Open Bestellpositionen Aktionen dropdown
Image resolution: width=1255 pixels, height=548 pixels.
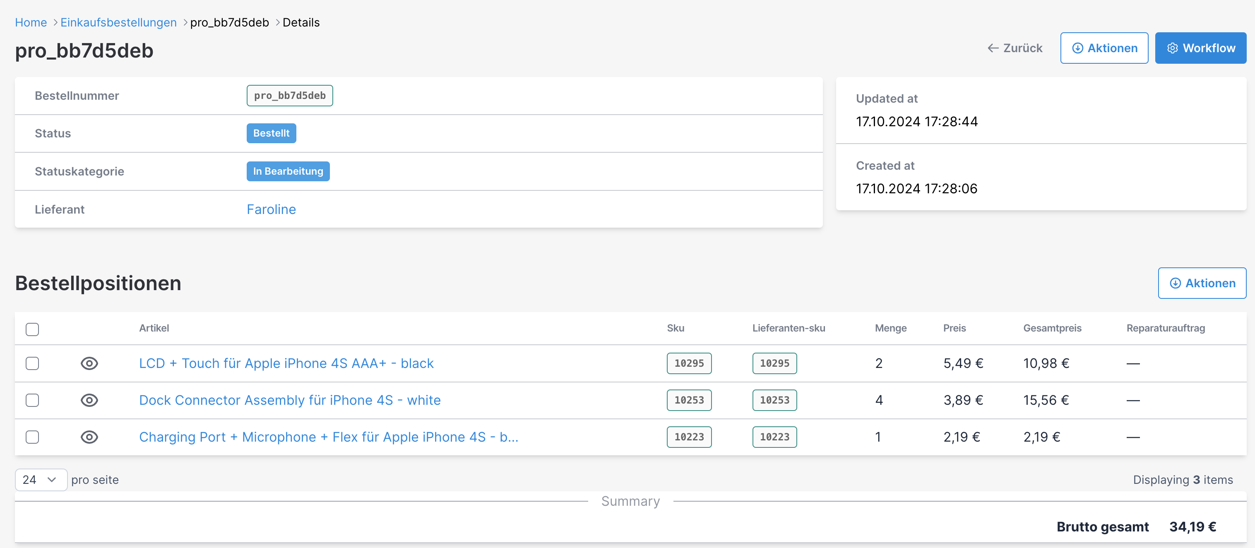point(1202,283)
